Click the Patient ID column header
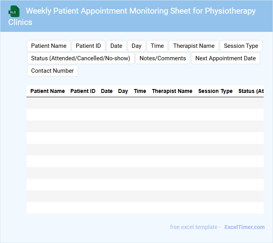This screenshot has height=243, width=273. click(83, 91)
